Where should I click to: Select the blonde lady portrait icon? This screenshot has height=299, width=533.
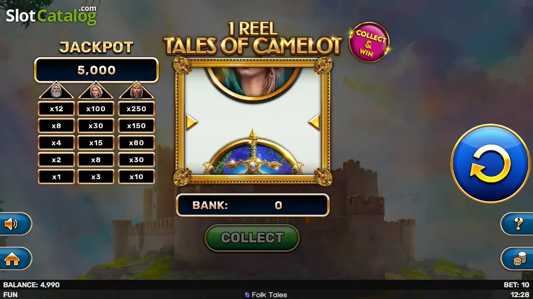96,91
